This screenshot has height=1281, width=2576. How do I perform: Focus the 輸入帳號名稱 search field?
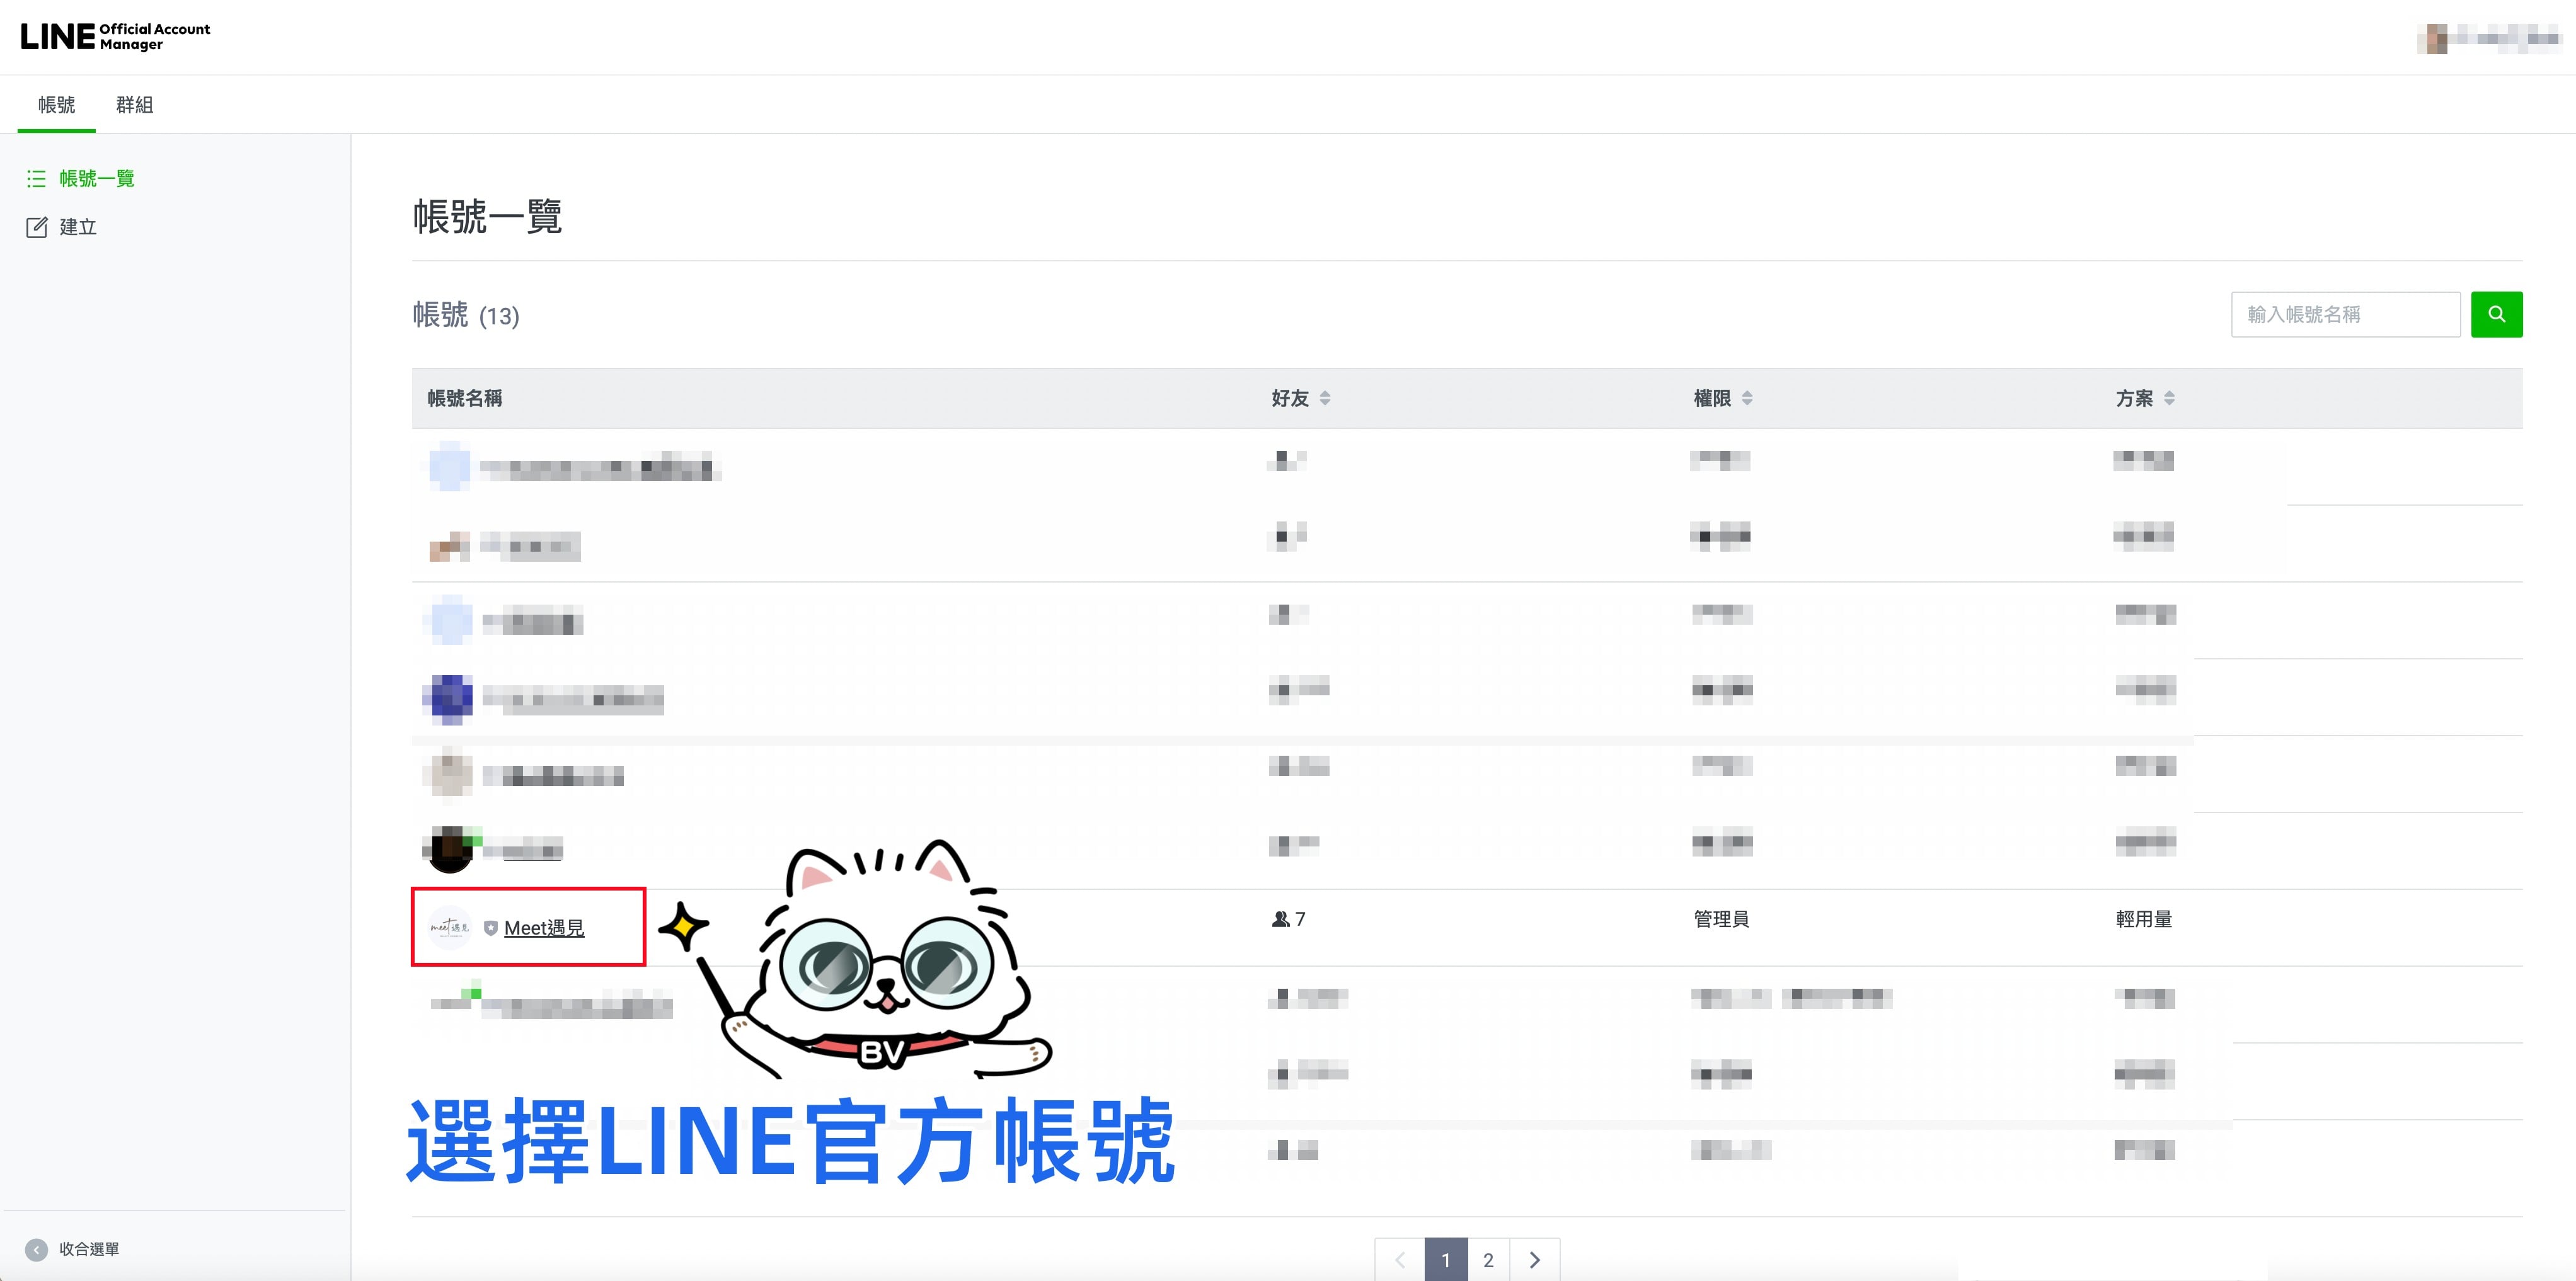2345,315
